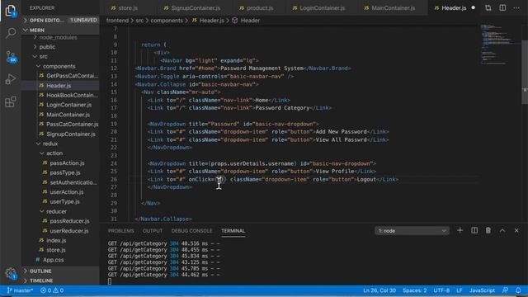This screenshot has height=297, width=528.
Task: Open the Search view in activity bar
Action: (x=11, y=33)
